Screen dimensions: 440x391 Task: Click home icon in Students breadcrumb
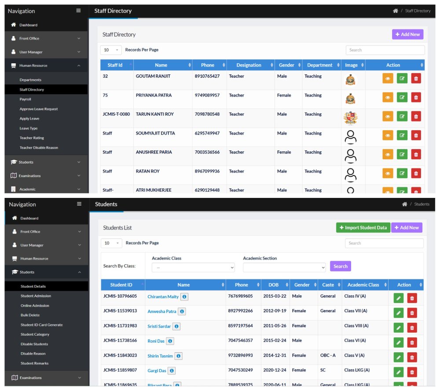[x=404, y=204]
